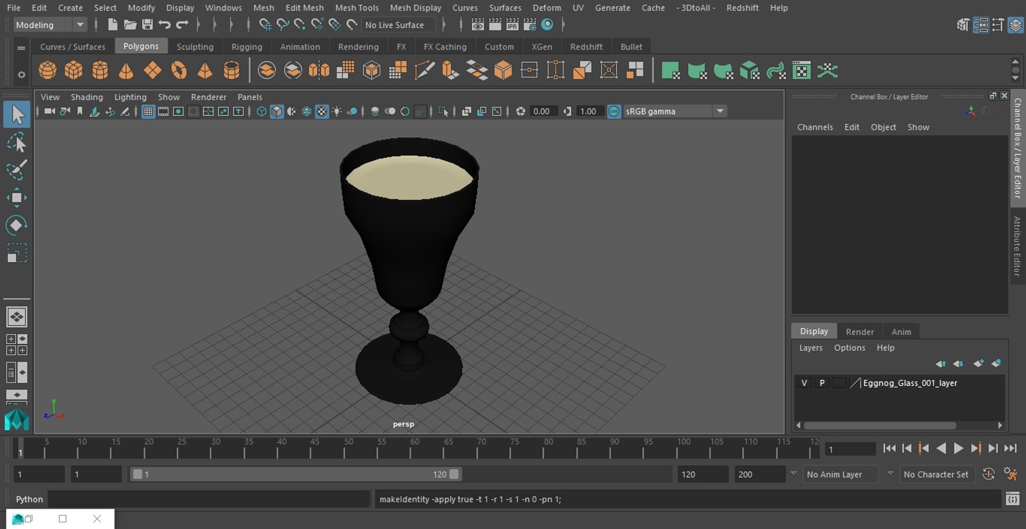The width and height of the screenshot is (1026, 529).
Task: Open the Render tab in layer editor
Action: point(859,331)
